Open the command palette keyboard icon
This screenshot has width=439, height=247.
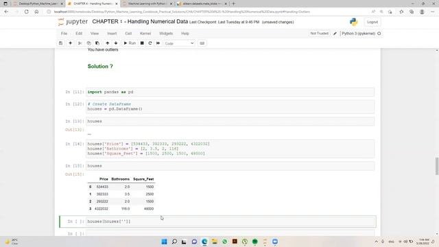click(202, 43)
